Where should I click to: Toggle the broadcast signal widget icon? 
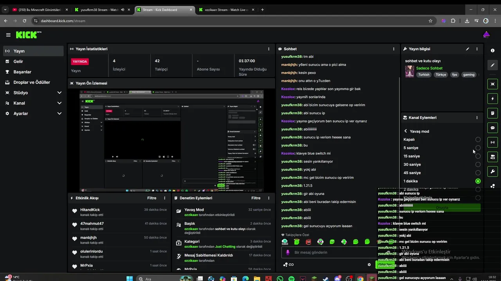(x=492, y=142)
